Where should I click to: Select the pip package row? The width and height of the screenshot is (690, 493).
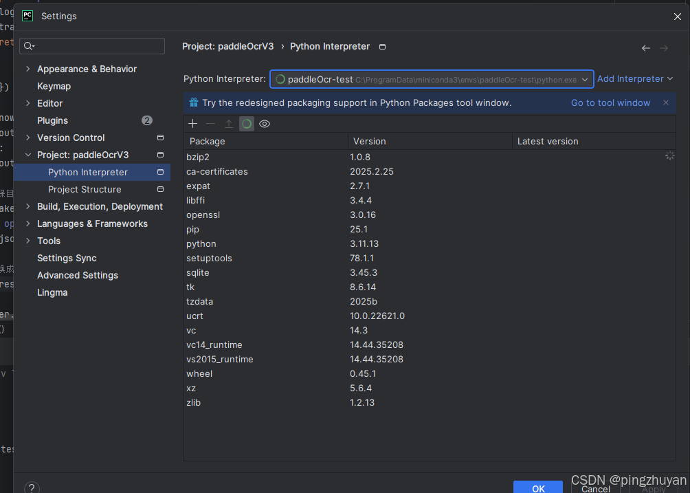tap(430, 230)
